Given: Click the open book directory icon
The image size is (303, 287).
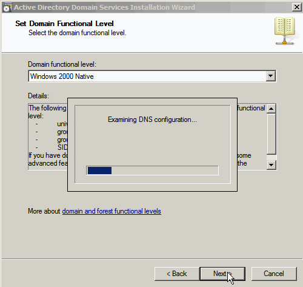Looking at the screenshot, I should [284, 31].
